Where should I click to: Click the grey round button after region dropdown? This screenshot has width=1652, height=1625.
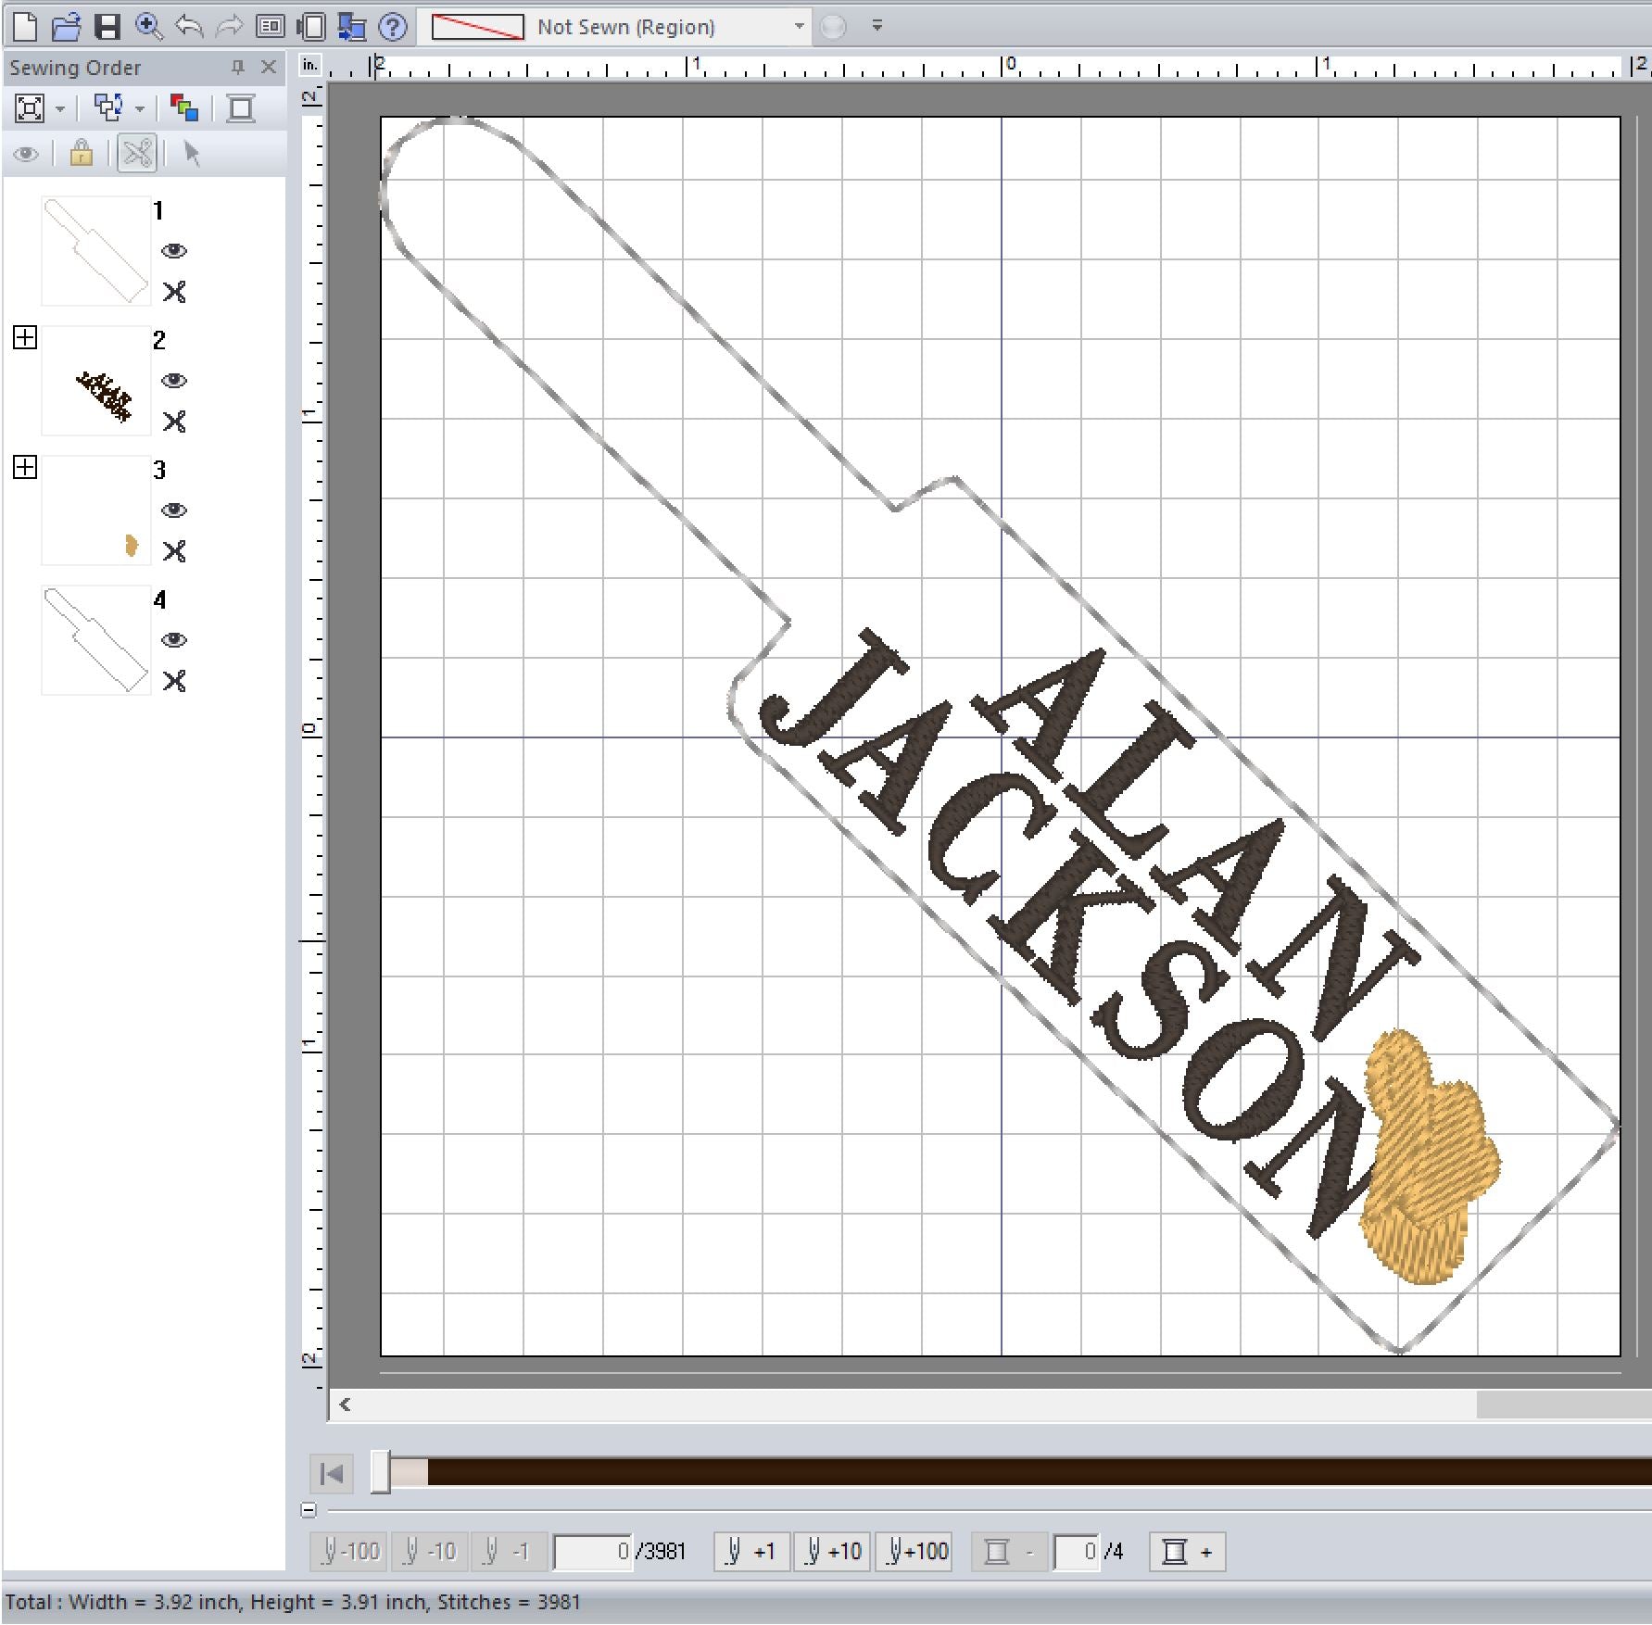pyautogui.click(x=833, y=27)
